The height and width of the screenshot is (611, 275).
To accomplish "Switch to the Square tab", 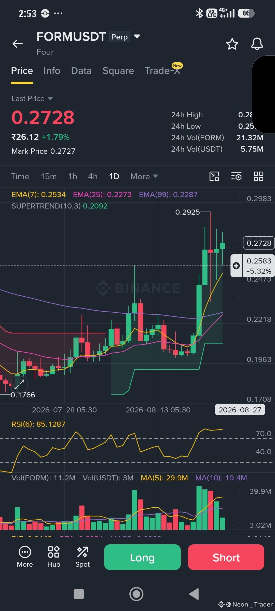I will pos(118,71).
